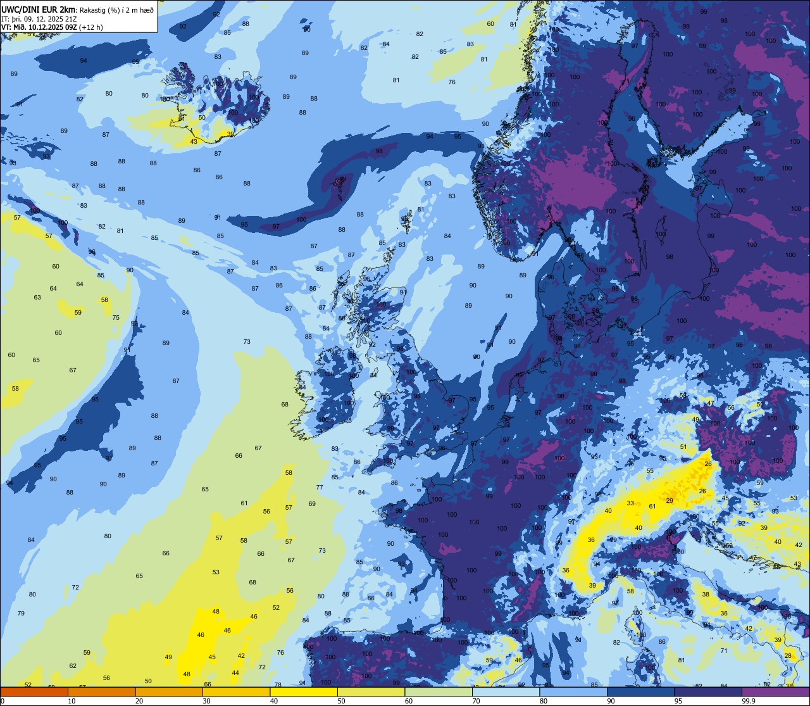Click the valid time 'VT: Mið. 10.12.2025 09Z'

click(39, 27)
